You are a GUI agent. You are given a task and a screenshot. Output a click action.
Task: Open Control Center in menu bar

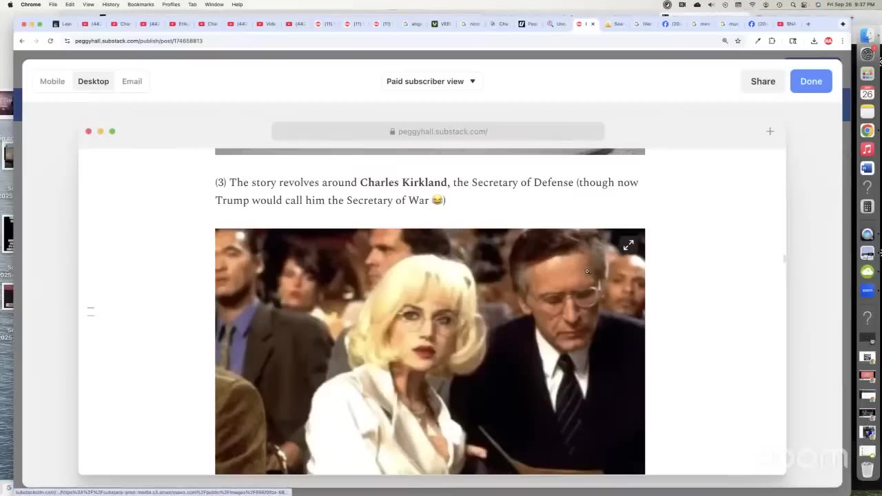coord(806,4)
